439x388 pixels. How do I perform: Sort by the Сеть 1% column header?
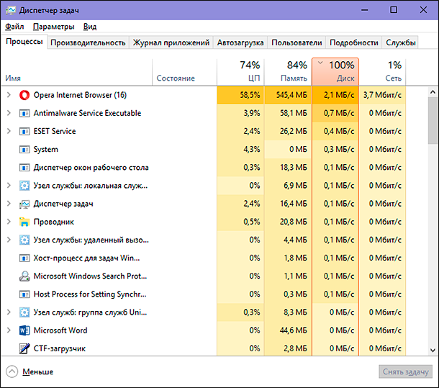[x=382, y=72]
